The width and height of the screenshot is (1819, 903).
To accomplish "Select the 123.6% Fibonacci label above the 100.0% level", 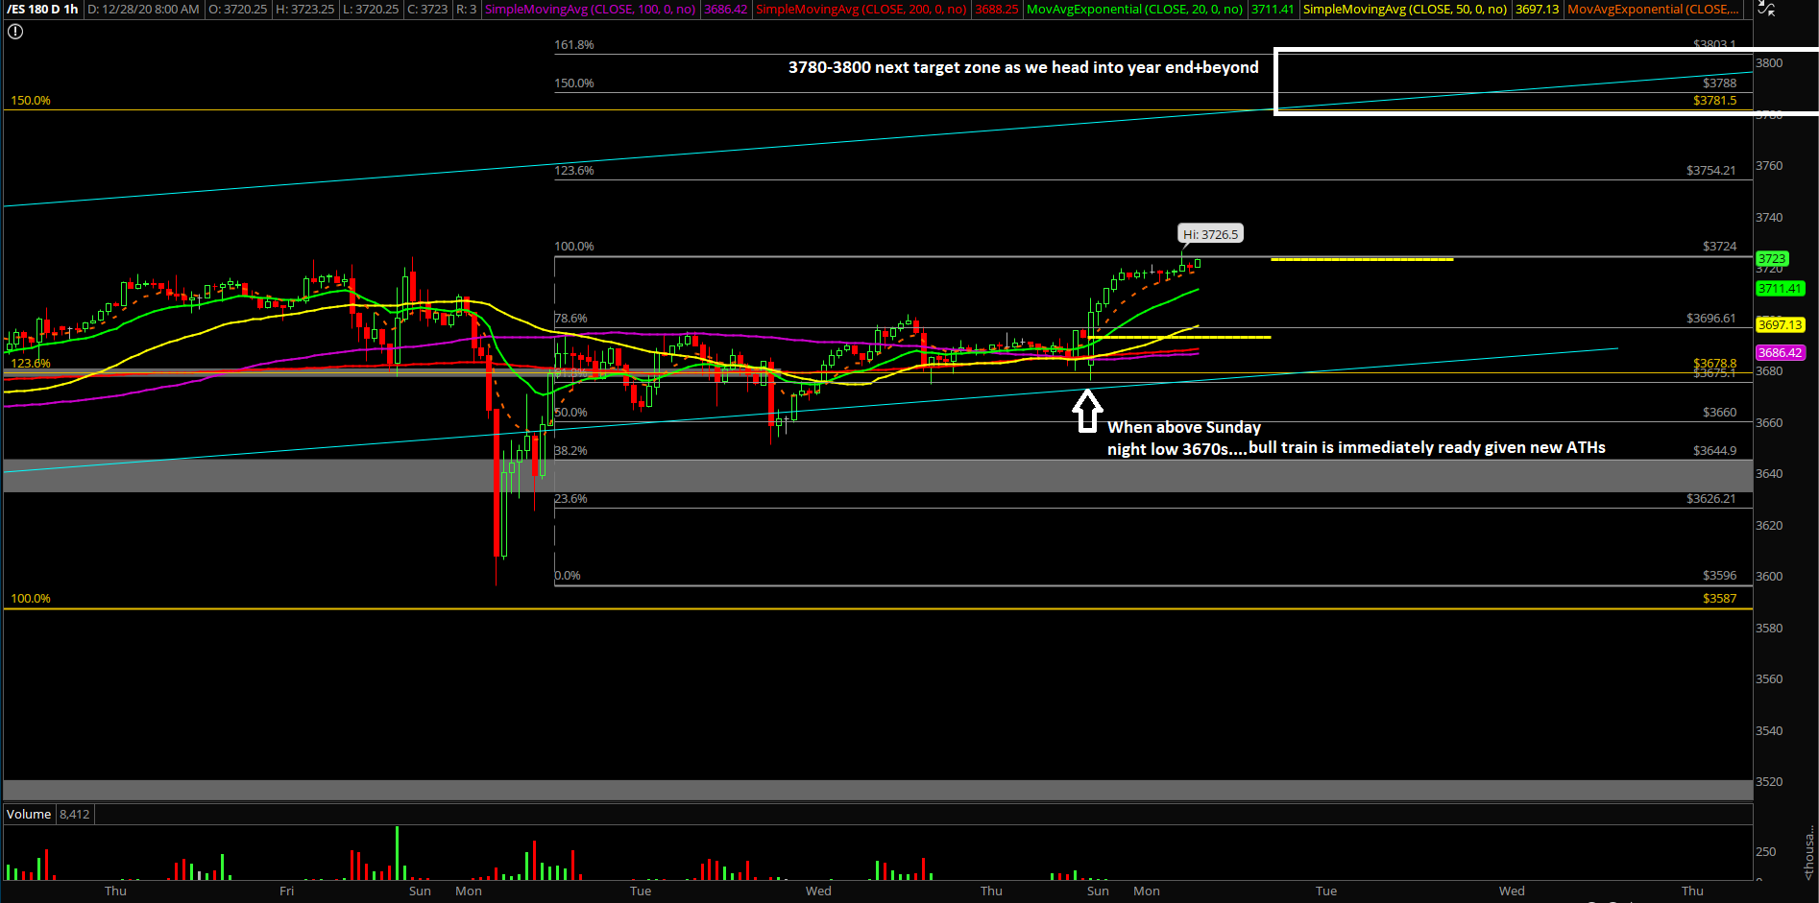I will [x=574, y=171].
